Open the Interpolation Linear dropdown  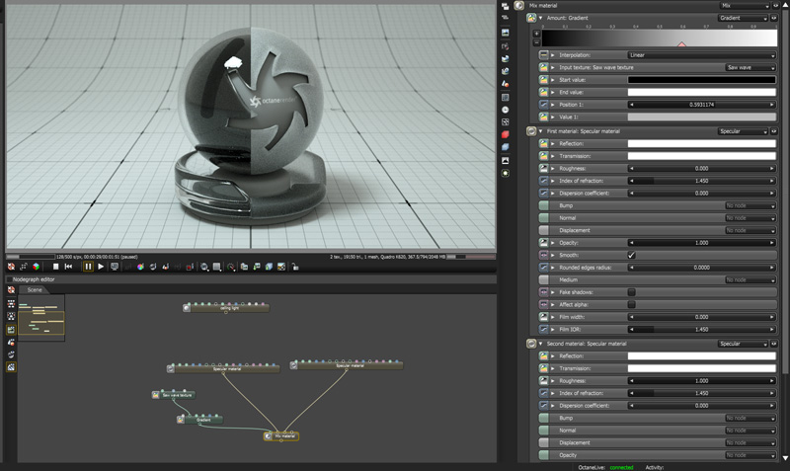point(701,55)
